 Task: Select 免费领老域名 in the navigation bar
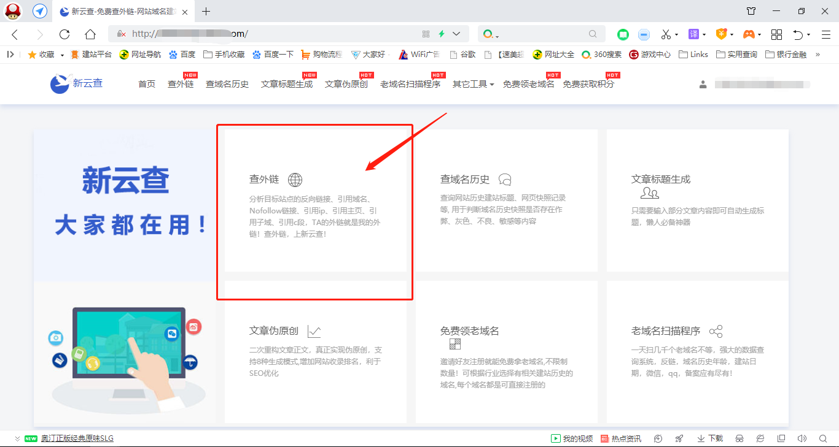[528, 84]
